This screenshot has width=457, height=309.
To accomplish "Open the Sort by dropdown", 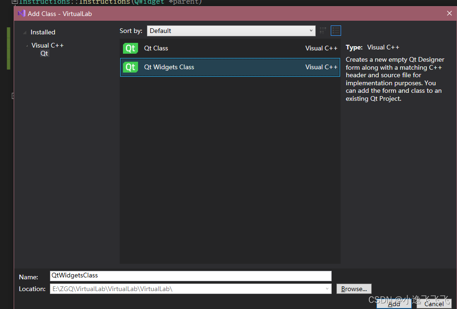I will click(x=310, y=30).
